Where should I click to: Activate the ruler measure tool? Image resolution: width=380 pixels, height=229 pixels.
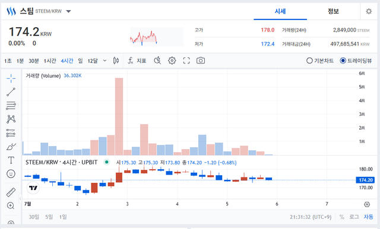click(11, 192)
